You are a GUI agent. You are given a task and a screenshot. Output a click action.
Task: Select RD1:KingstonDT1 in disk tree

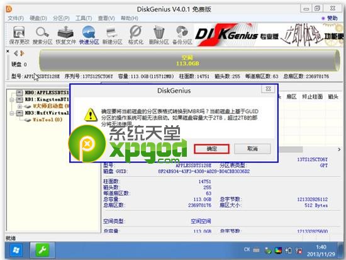[47, 99]
